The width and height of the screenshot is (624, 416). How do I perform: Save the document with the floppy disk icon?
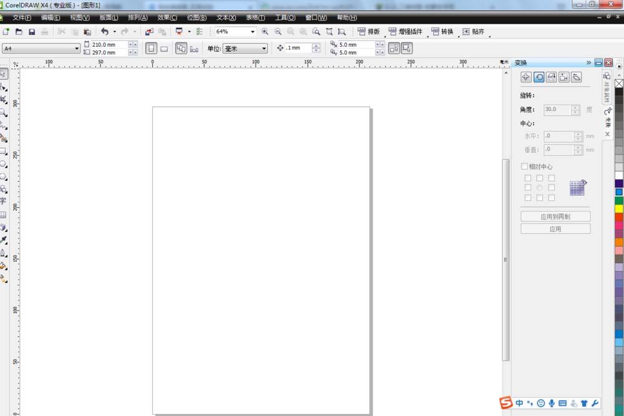(32, 31)
